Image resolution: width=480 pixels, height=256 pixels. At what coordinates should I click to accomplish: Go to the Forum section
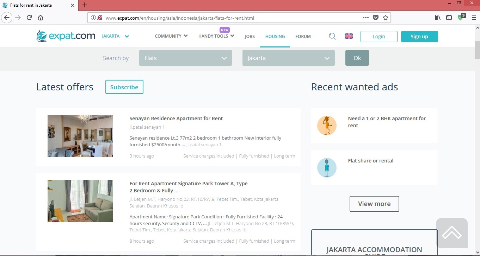303,36
